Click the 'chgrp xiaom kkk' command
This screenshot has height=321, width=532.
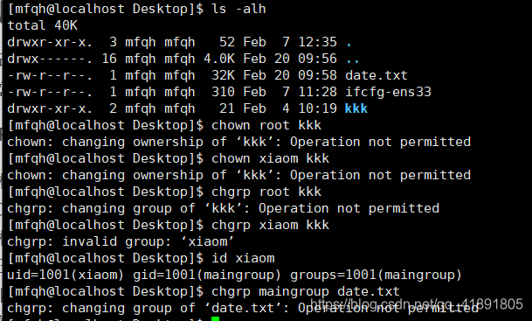pyautogui.click(x=270, y=225)
